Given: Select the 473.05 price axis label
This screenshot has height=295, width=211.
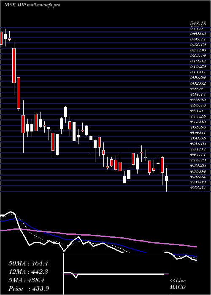Looking at the screenshot, I should (x=197, y=121).
